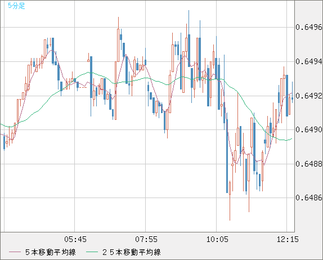Screen dimensions: 323x260
Task: Select the 0.6492 price axis label
Action: point(308,96)
